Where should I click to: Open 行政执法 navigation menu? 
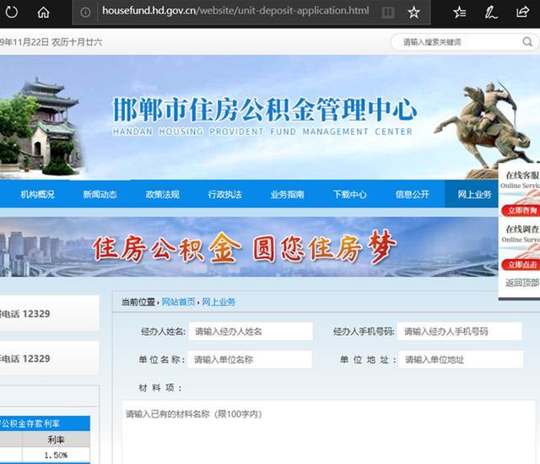[225, 195]
